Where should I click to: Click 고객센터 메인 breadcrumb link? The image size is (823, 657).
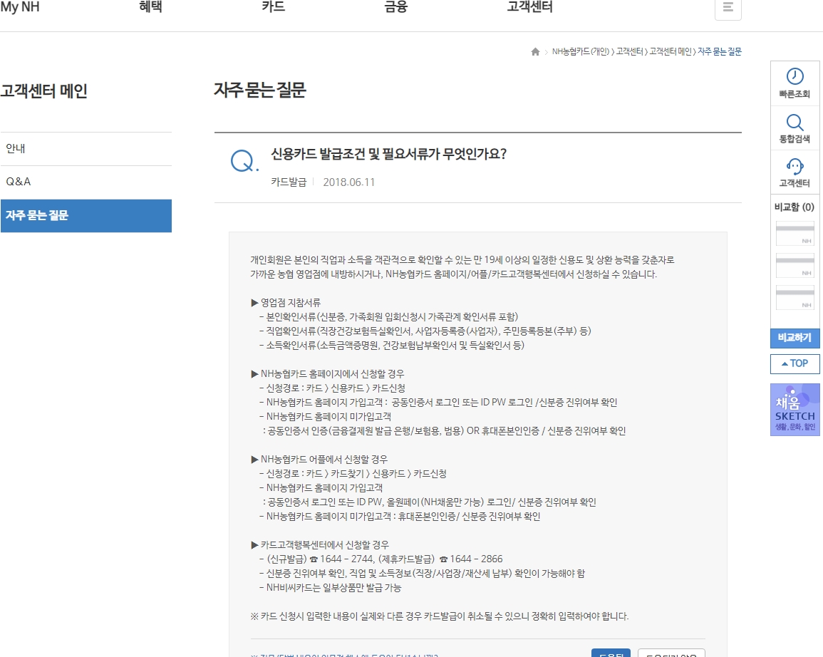coord(671,51)
